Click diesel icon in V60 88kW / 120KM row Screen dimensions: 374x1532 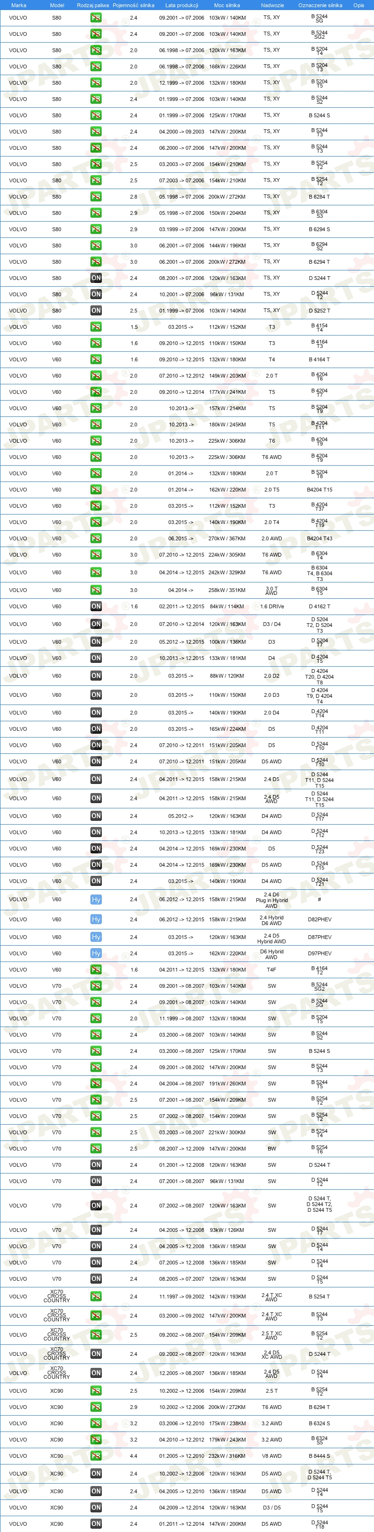click(x=96, y=676)
